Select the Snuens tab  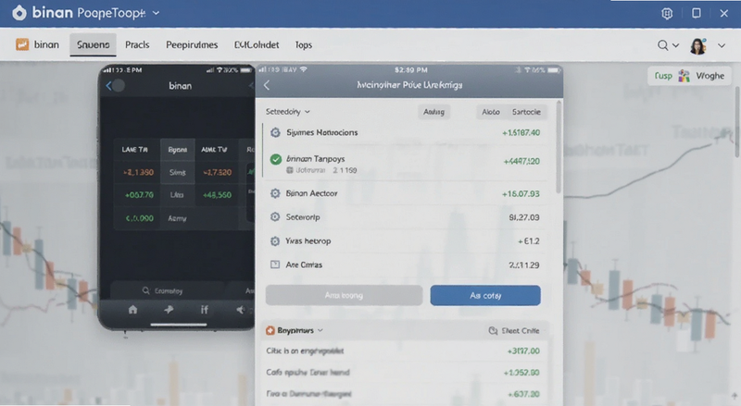tap(94, 44)
